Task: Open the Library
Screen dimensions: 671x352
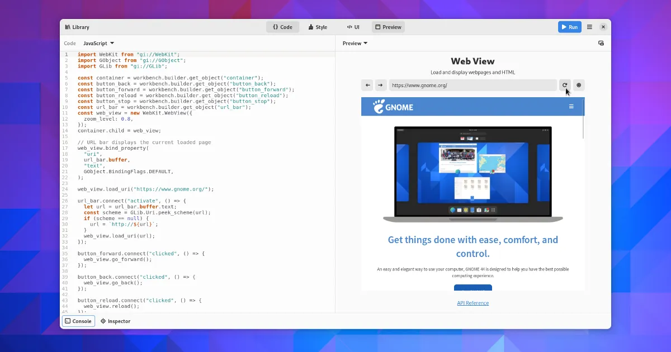Action: pyautogui.click(x=77, y=27)
